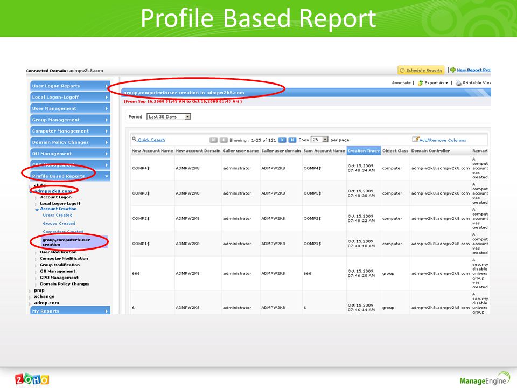Open the Show 25 per page dropdown
The width and height of the screenshot is (517, 388).
pos(319,140)
